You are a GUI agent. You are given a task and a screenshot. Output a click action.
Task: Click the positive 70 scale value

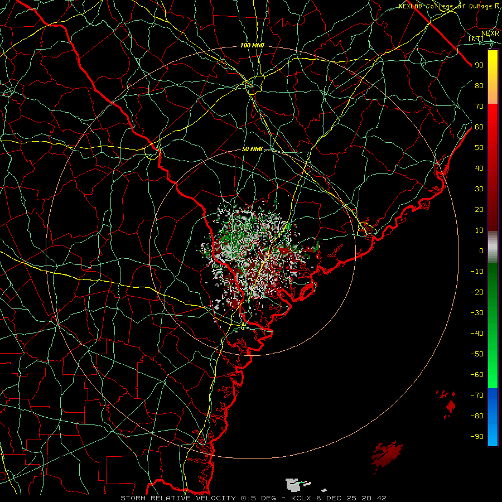[x=479, y=107]
